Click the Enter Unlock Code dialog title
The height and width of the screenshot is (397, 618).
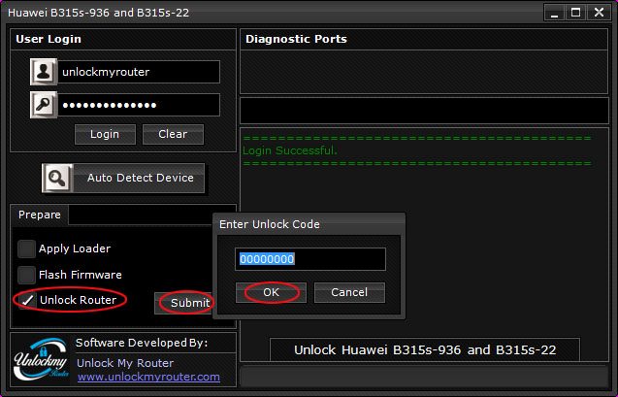tap(270, 224)
